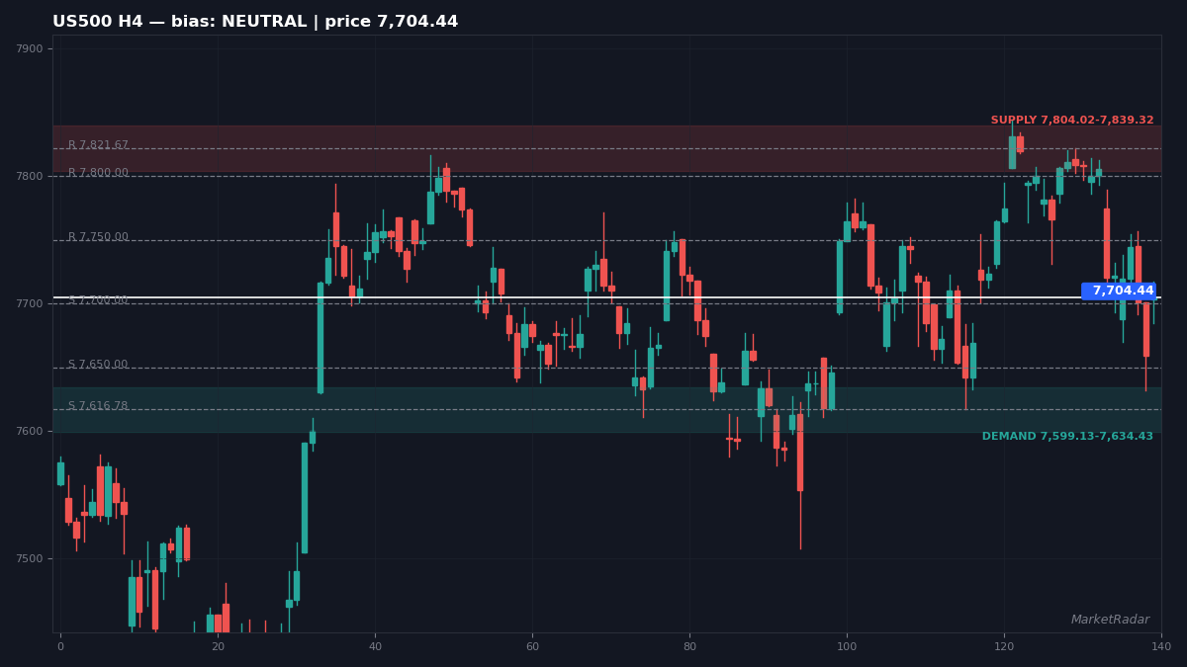Click the chart title US500 H4 bias NEUTRAL
Viewport: 1187px width, 667px height.
[x=255, y=22]
